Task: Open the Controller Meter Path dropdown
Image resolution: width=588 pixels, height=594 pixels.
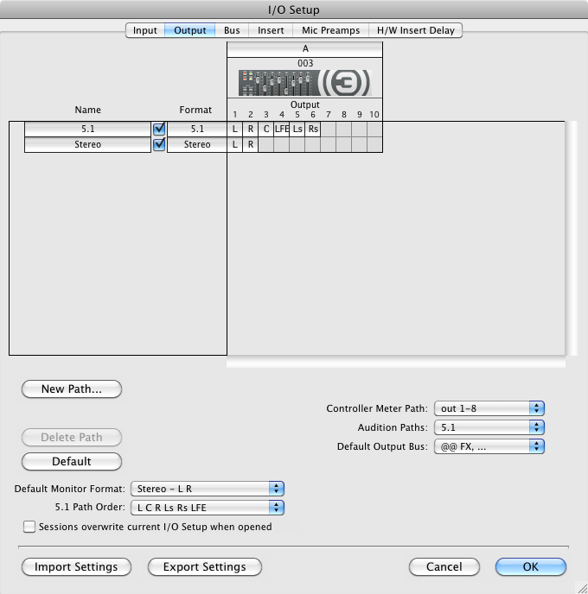Action: (x=489, y=408)
